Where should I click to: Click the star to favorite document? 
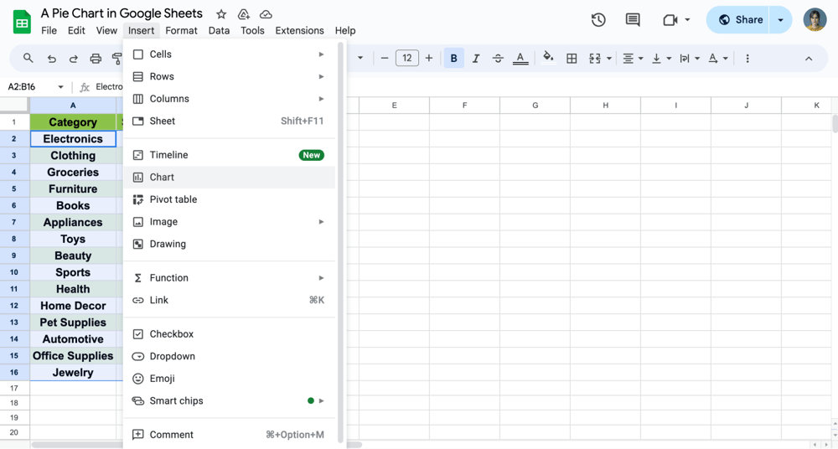pyautogui.click(x=221, y=14)
